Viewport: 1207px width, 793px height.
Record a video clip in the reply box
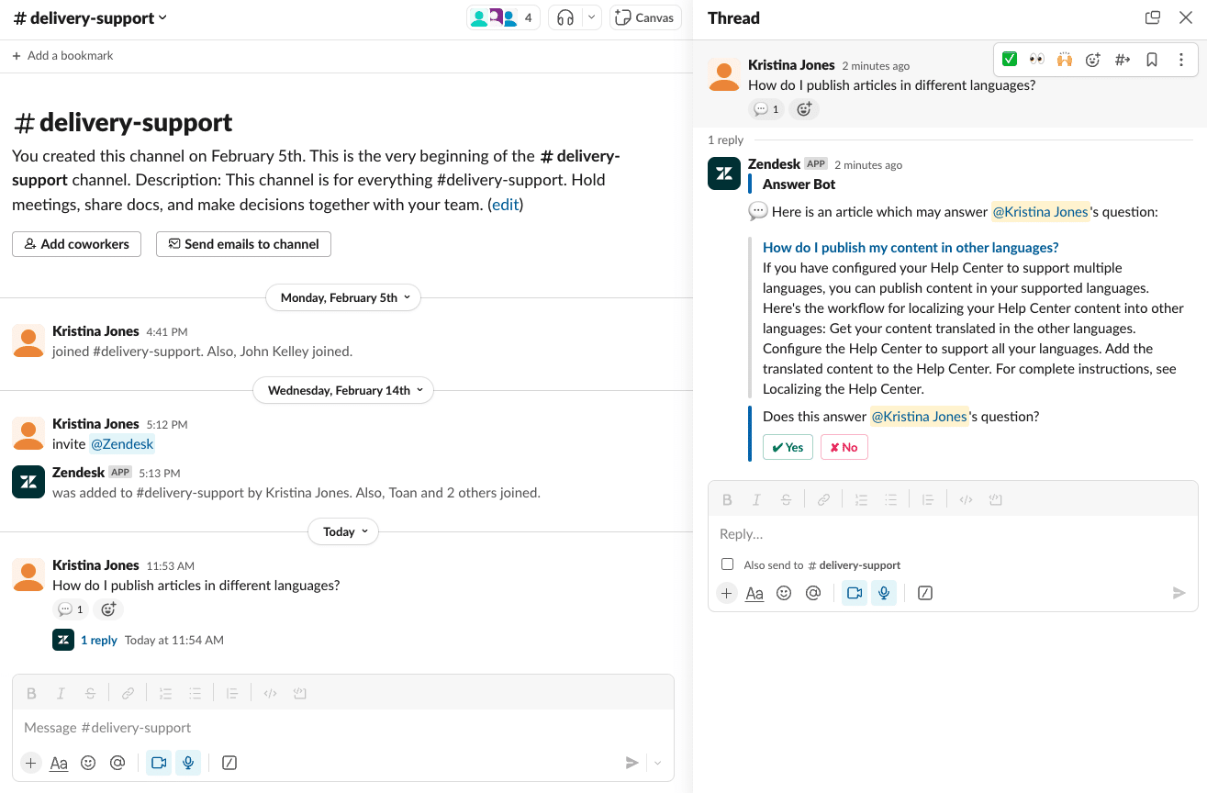[x=854, y=593]
